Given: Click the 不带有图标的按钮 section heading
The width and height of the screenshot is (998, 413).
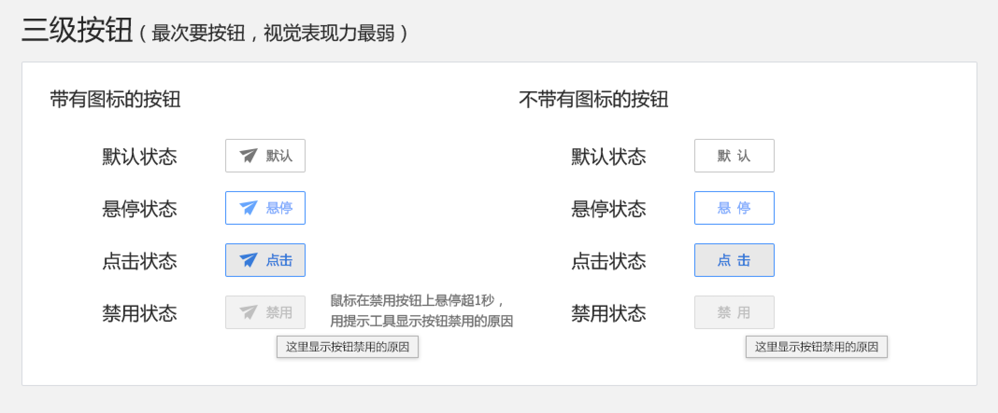Looking at the screenshot, I should 593,100.
